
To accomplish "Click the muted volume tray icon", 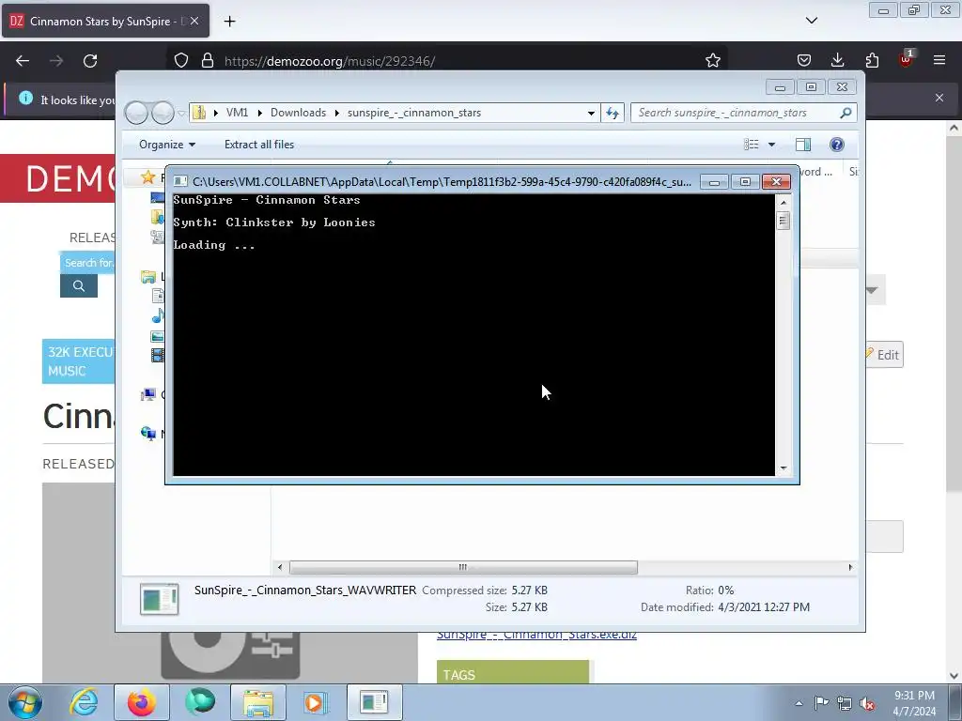I will (x=867, y=703).
